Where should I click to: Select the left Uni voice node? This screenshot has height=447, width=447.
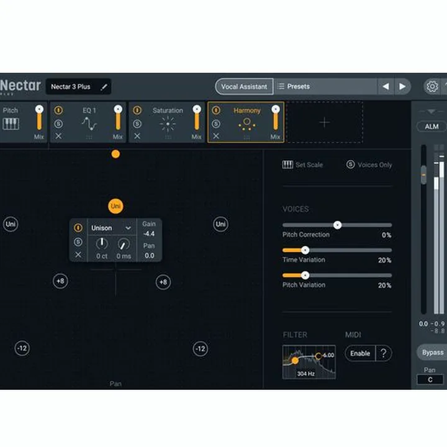(x=11, y=224)
